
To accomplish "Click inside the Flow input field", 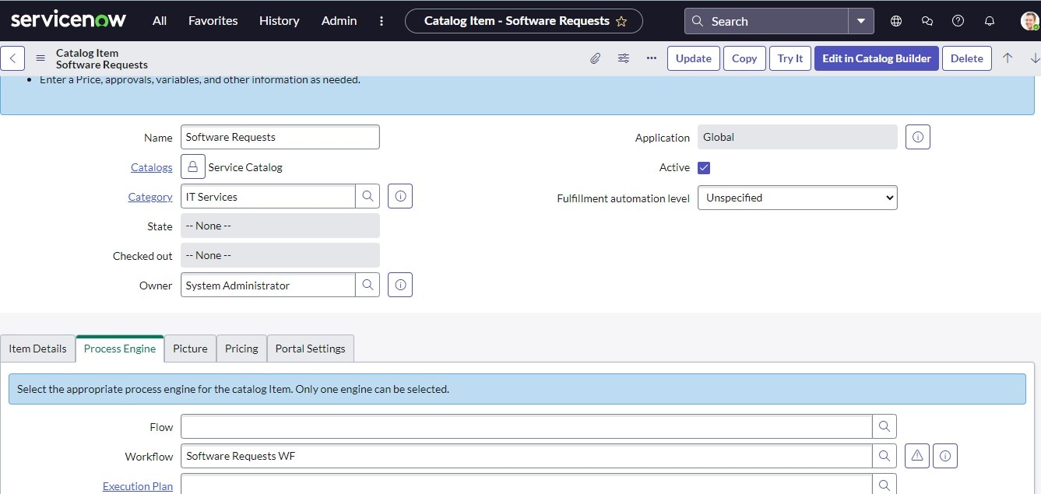I will pos(522,426).
